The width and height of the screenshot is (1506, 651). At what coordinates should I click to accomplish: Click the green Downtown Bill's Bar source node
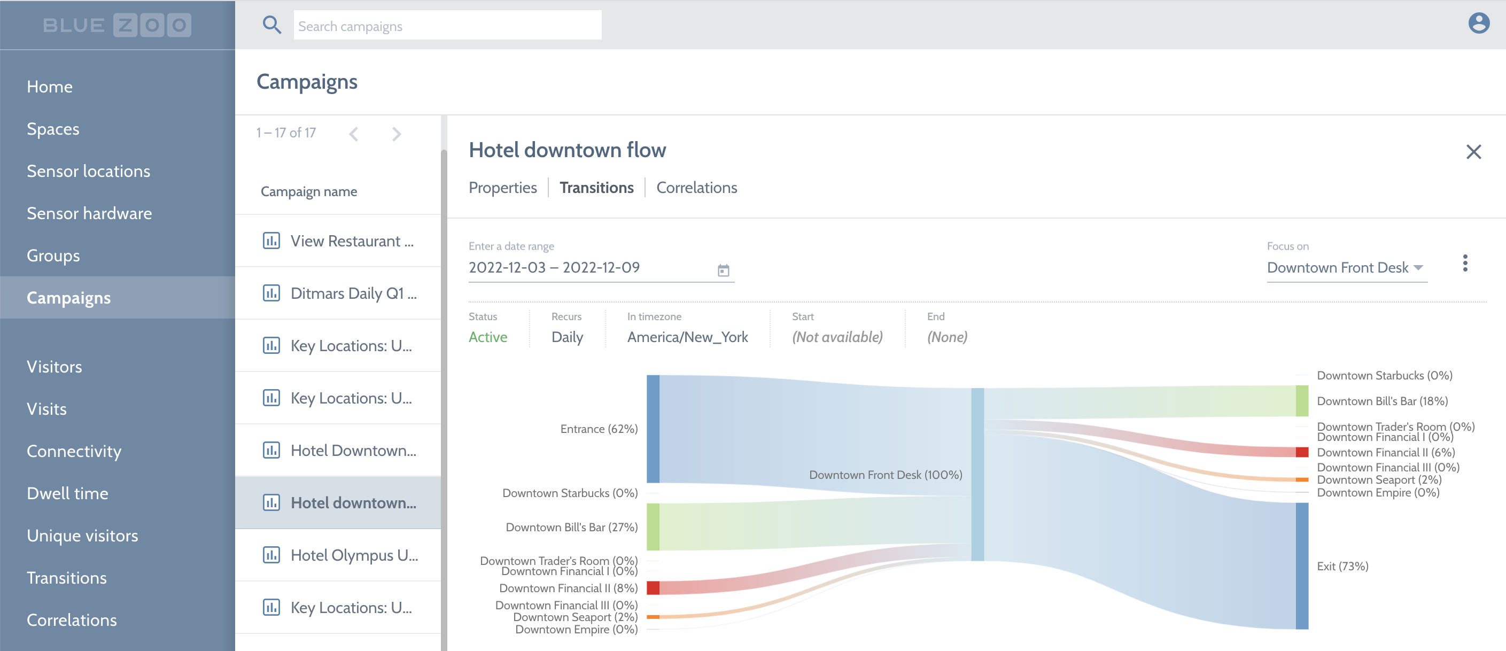[x=653, y=526]
